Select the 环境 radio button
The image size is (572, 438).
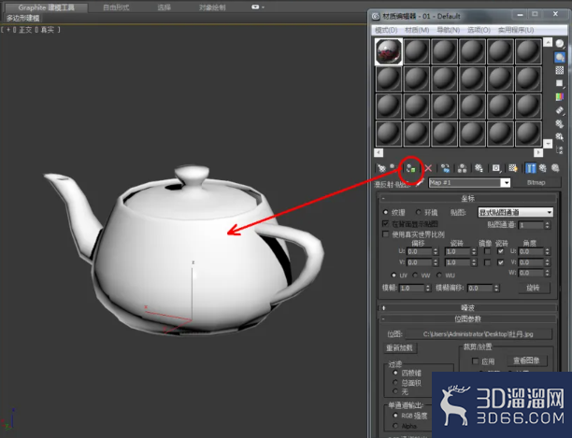[418, 212]
